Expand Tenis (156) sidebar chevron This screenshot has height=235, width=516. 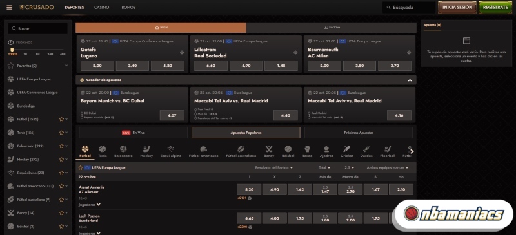click(x=67, y=133)
